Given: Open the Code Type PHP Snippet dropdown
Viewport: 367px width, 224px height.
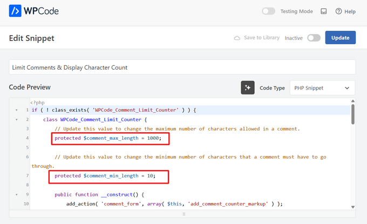Looking at the screenshot, I should pos(322,87).
